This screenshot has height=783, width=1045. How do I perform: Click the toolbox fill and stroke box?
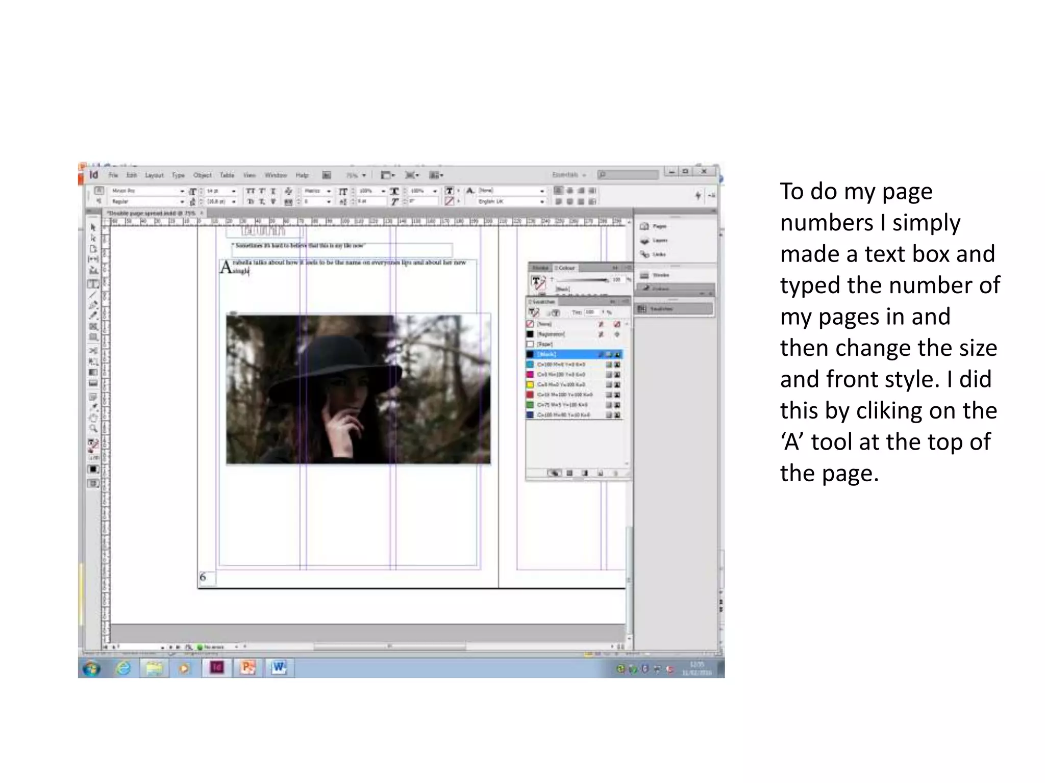pyautogui.click(x=92, y=446)
